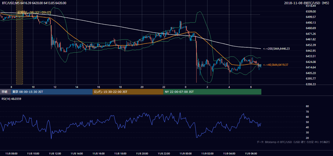The height and width of the screenshot is (156, 333).
Task: Click the bottom date label 11/8 10:00
Action: tap(33, 153)
